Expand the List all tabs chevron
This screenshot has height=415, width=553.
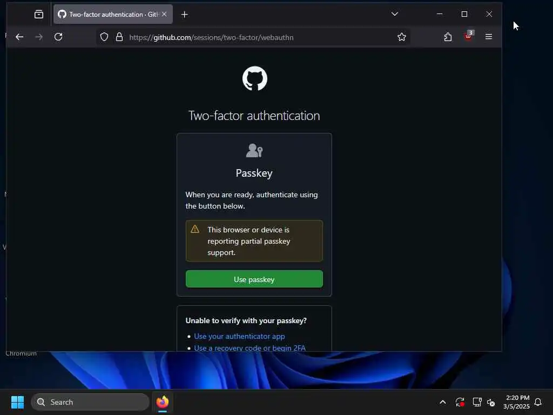pyautogui.click(x=395, y=14)
